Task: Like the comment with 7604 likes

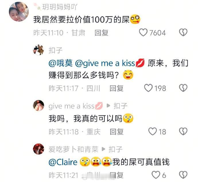Action: [143, 33]
